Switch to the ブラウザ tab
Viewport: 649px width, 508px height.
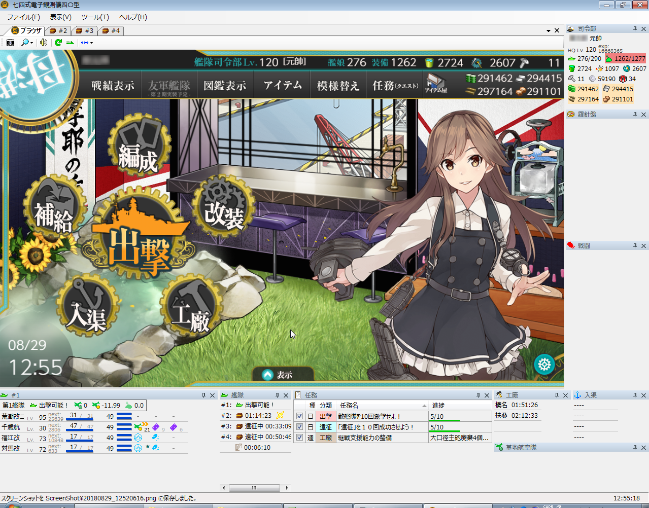(x=26, y=30)
